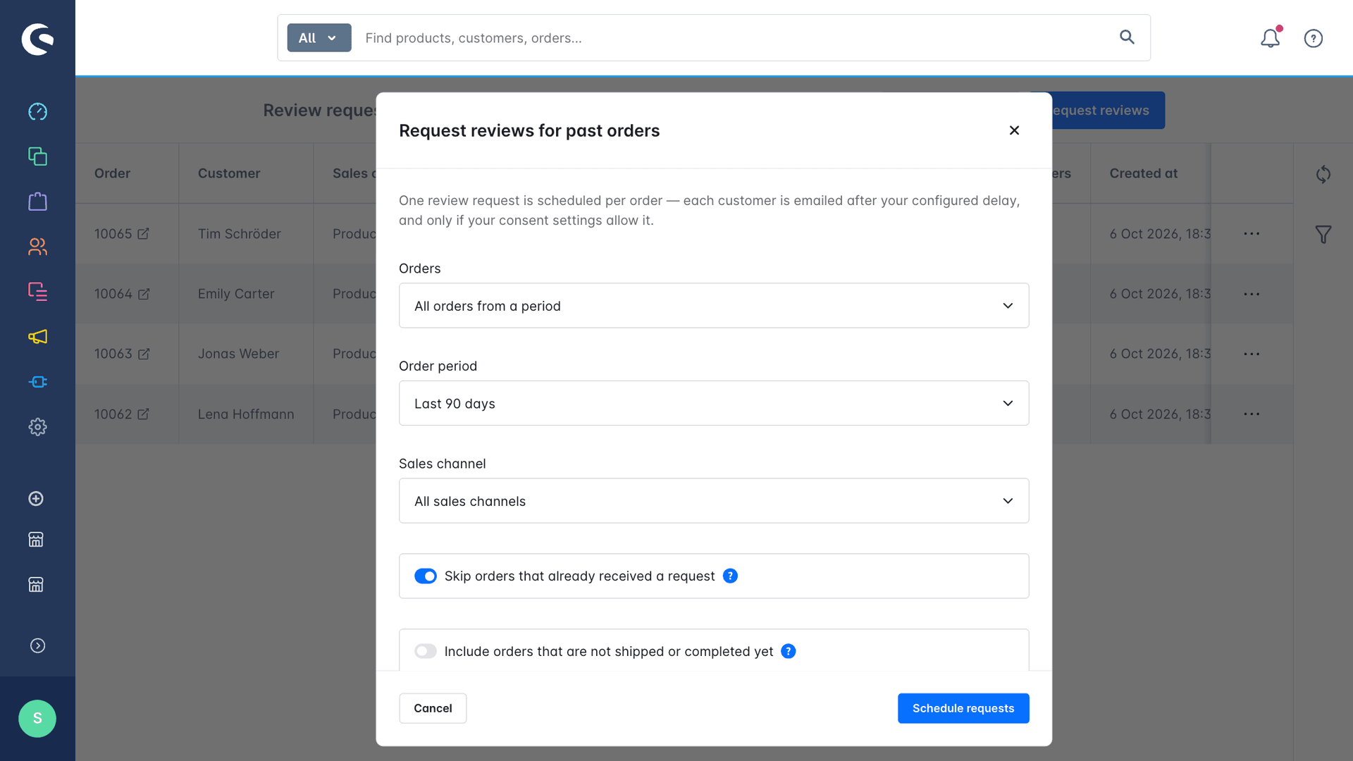1353x761 pixels.
Task: Open the Marketing megaphone icon
Action: pos(37,337)
